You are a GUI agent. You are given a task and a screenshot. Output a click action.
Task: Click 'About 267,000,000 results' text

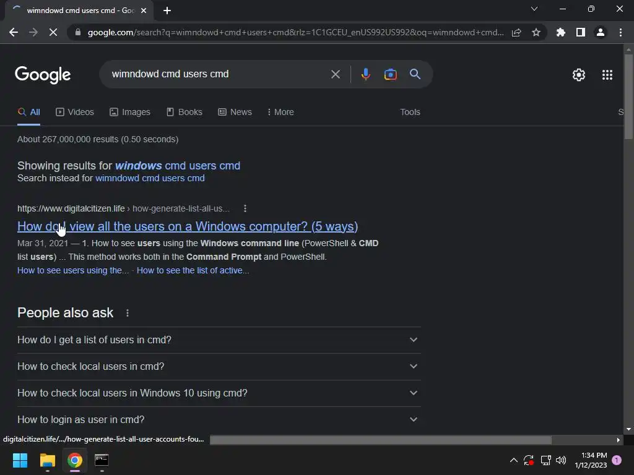pos(98,139)
